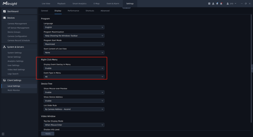Open Display Event Overlay in Menu dropdown
Screen dimensions: 253x137
coord(74,68)
